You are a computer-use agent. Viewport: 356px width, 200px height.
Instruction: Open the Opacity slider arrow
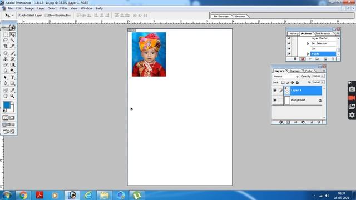pyautogui.click(x=323, y=76)
